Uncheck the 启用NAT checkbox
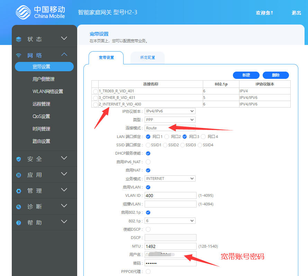Screen dimensions: 308x276 [x=148, y=170]
